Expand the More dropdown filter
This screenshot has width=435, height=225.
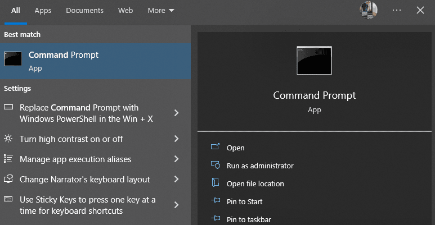(161, 10)
